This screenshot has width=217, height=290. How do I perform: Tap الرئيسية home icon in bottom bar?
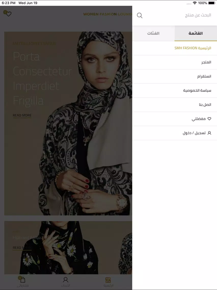tap(108, 280)
